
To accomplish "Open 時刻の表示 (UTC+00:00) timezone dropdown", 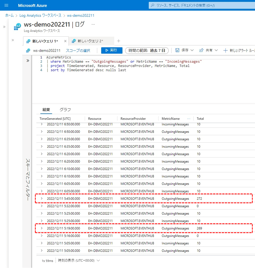I will pyautogui.click(x=79, y=261).
